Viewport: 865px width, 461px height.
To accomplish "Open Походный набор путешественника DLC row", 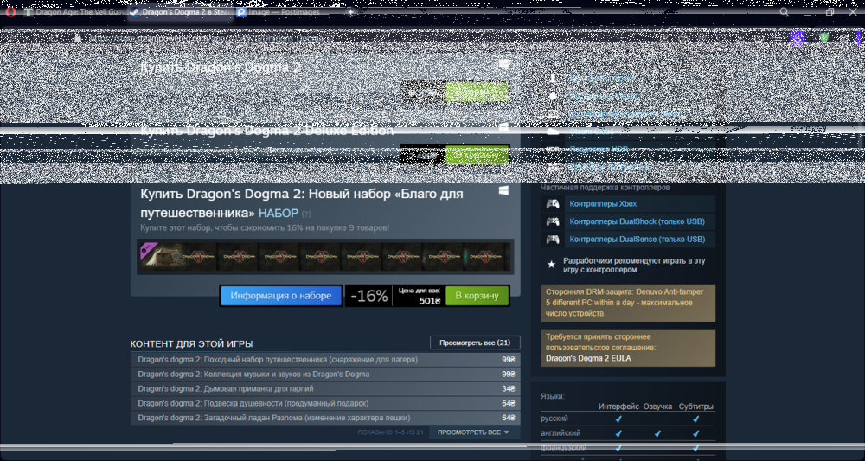I will [325, 360].
